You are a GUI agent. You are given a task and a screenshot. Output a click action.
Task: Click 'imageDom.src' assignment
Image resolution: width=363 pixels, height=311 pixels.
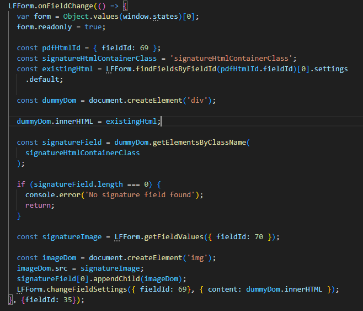tap(42, 268)
